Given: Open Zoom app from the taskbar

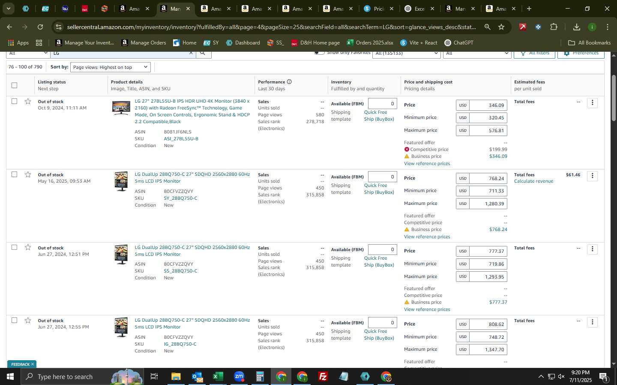Looking at the screenshot, I should (239, 376).
